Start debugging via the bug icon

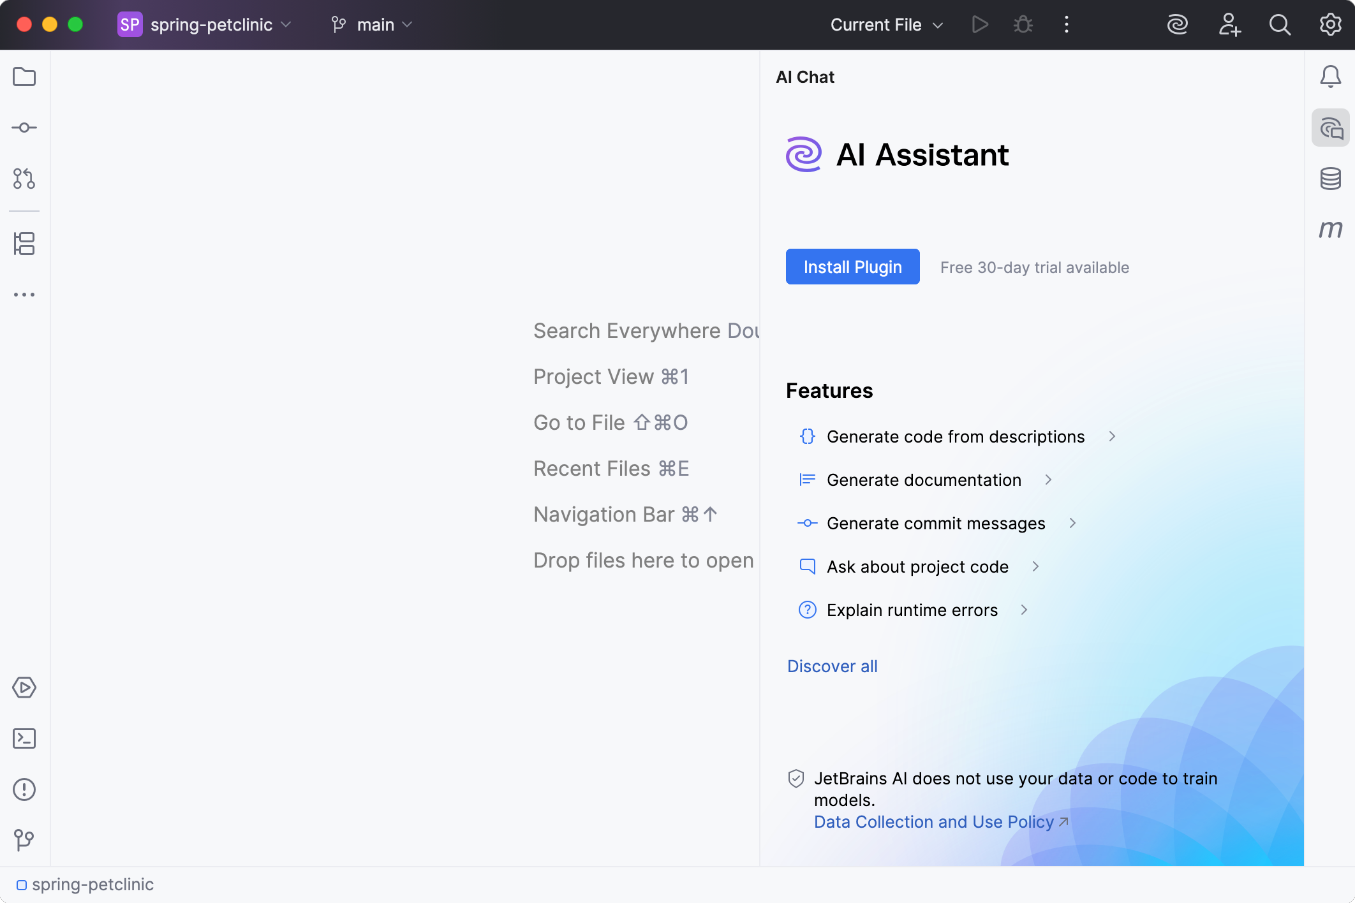[1023, 24]
